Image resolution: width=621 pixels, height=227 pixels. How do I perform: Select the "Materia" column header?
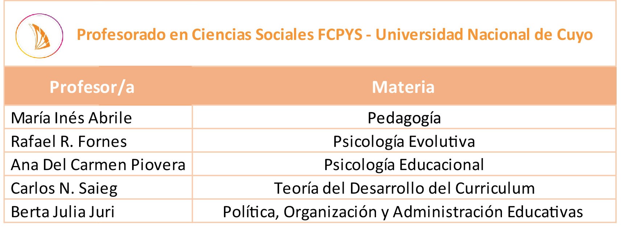403,87
